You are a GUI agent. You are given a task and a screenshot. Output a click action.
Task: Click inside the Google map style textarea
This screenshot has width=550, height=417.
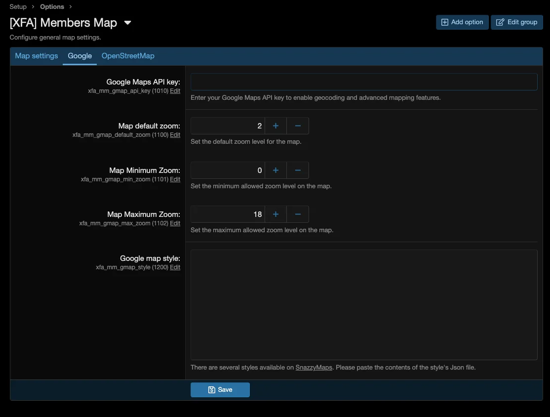pos(364,305)
